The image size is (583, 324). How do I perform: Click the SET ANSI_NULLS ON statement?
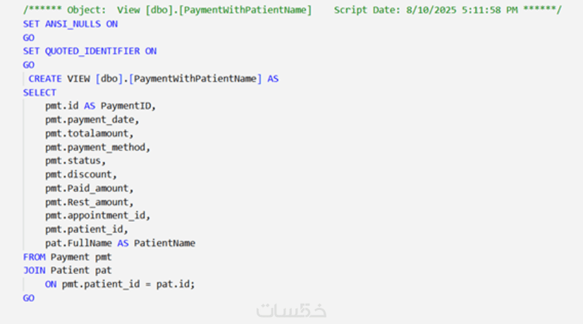[x=70, y=24]
